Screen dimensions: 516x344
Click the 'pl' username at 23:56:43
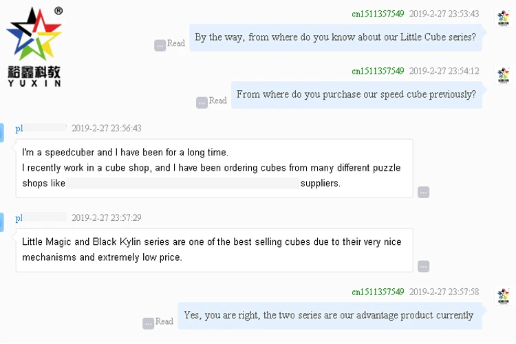[19, 129]
